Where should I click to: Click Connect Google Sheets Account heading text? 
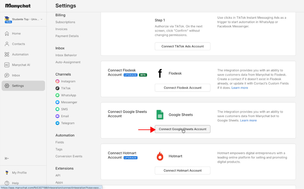[127, 114]
